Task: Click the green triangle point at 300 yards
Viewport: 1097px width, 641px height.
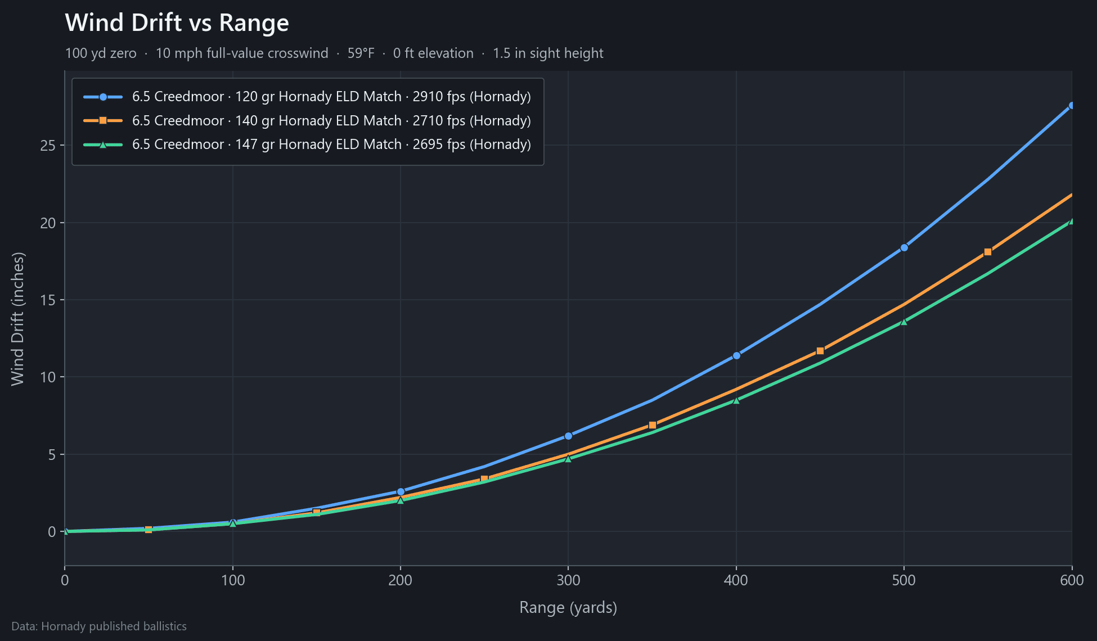Action: [568, 459]
